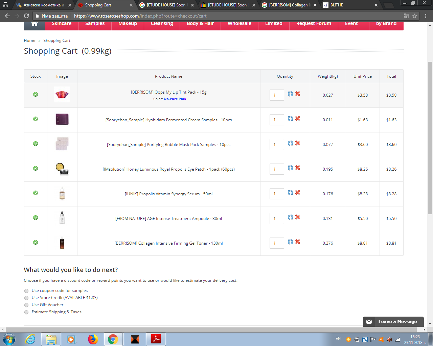Open the Makeup menu
The width and height of the screenshot is (433, 346).
(x=128, y=24)
